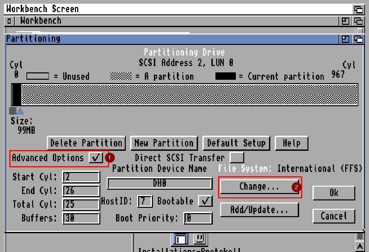Click the zoom gadget on the Partitioning window
The width and height of the screenshot is (369, 252).
[x=345, y=39]
